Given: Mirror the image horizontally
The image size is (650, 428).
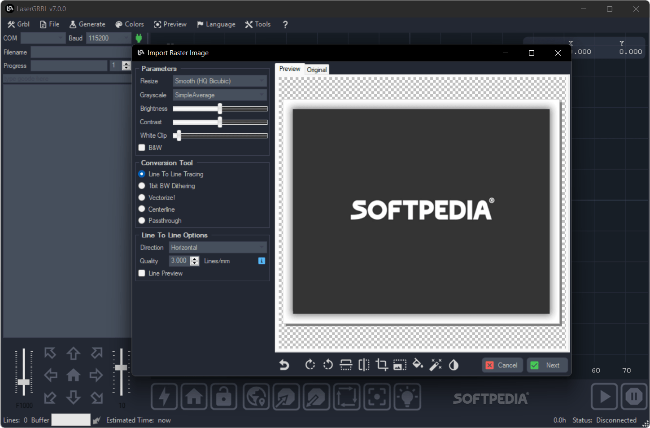Looking at the screenshot, I should [364, 365].
